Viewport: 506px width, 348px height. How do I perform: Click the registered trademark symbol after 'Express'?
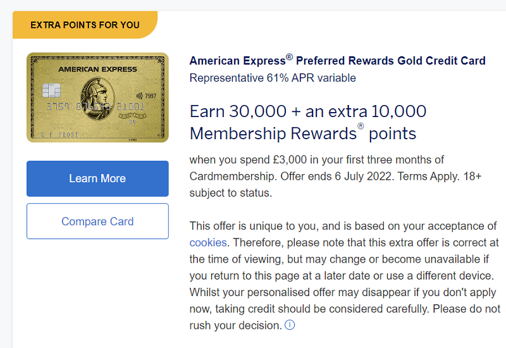[290, 57]
